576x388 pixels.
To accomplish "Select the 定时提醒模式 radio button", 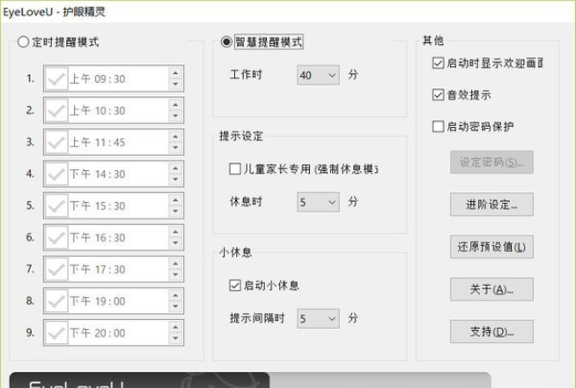I will [23, 42].
